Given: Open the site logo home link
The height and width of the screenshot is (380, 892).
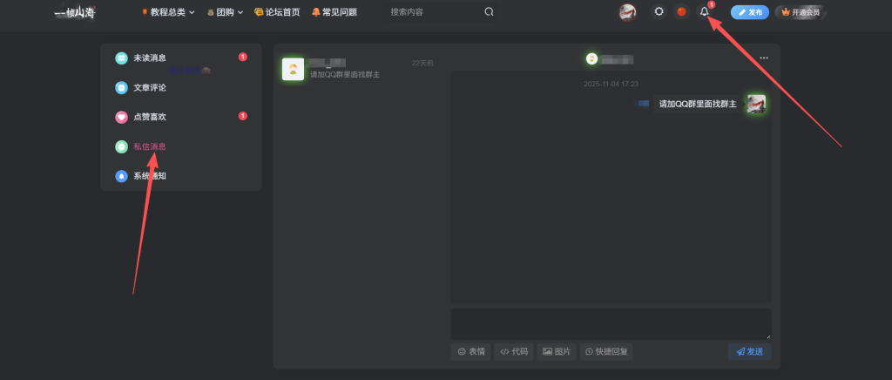Looking at the screenshot, I should (75, 12).
